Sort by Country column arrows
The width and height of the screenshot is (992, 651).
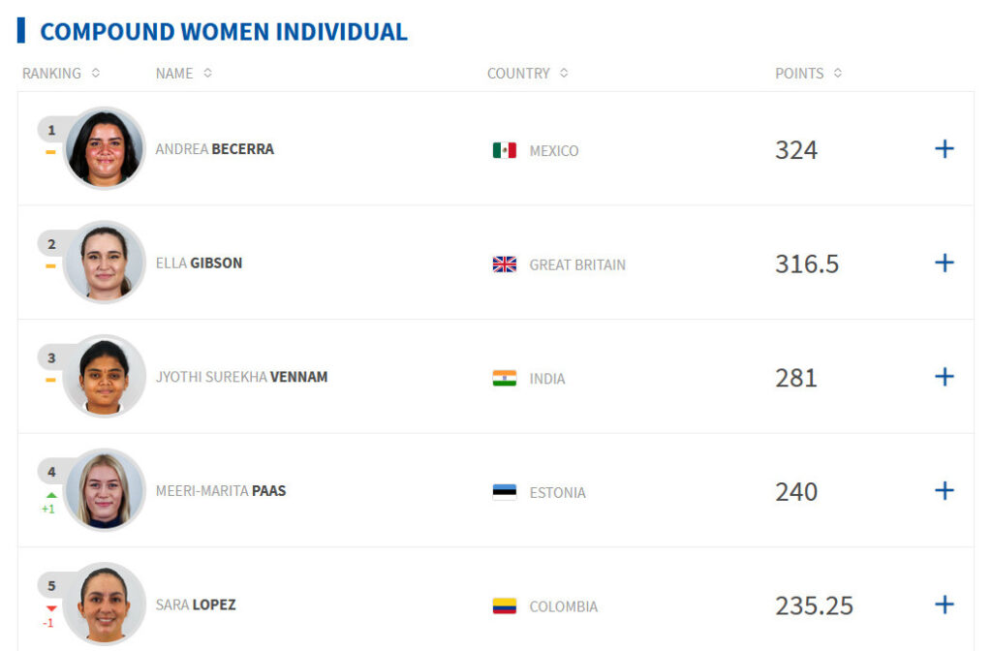(x=564, y=73)
